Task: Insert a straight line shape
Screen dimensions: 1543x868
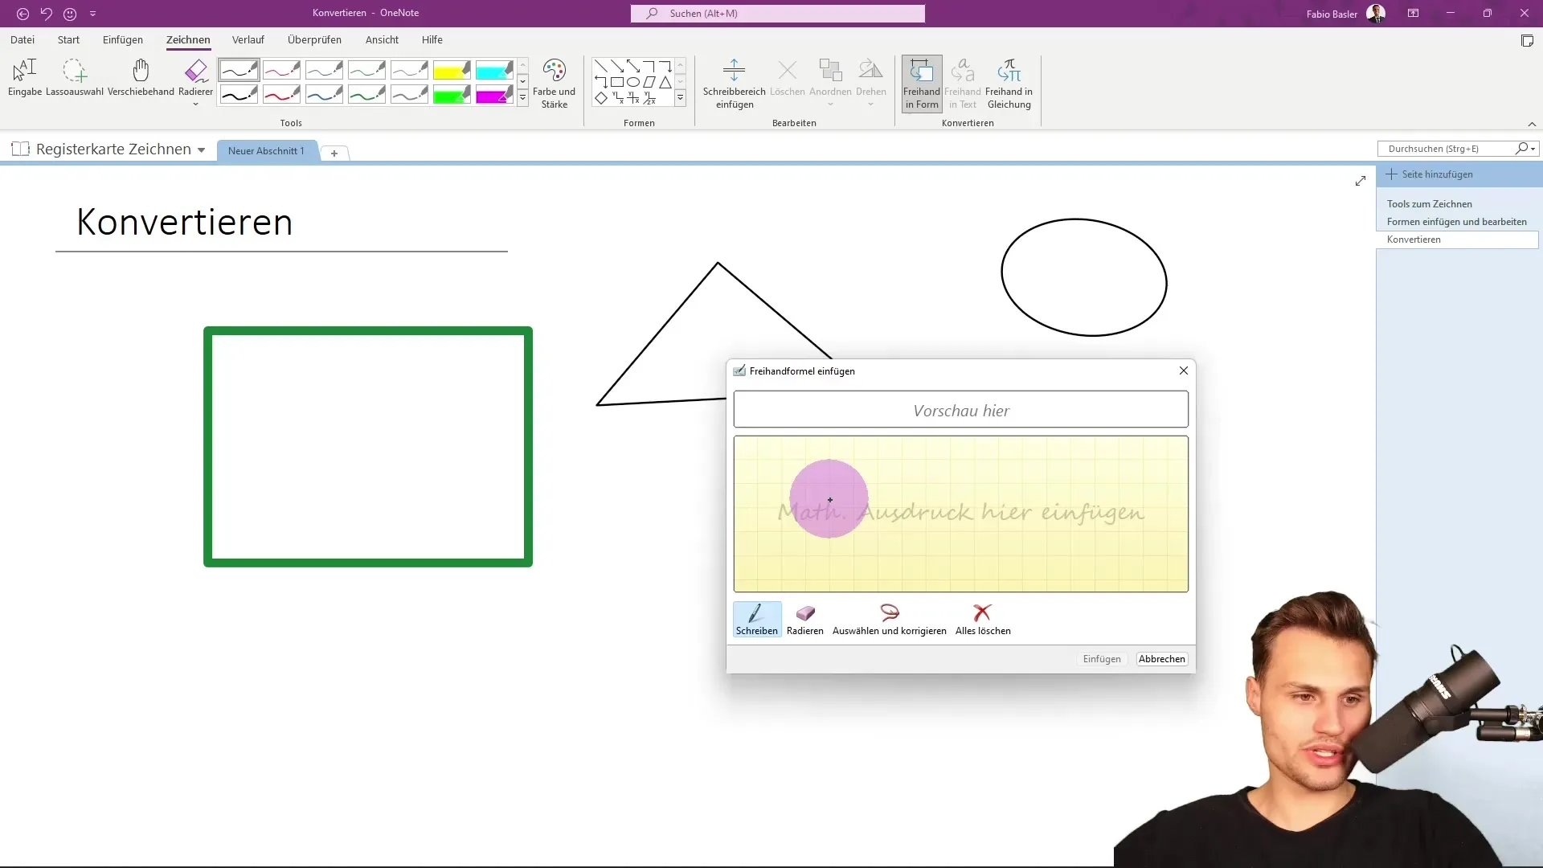Action: pyautogui.click(x=600, y=66)
